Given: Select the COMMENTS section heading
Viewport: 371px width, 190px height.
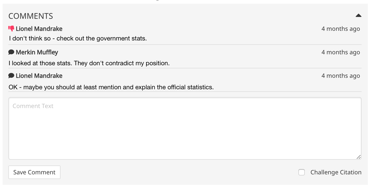Looking at the screenshot, I should tap(31, 16).
